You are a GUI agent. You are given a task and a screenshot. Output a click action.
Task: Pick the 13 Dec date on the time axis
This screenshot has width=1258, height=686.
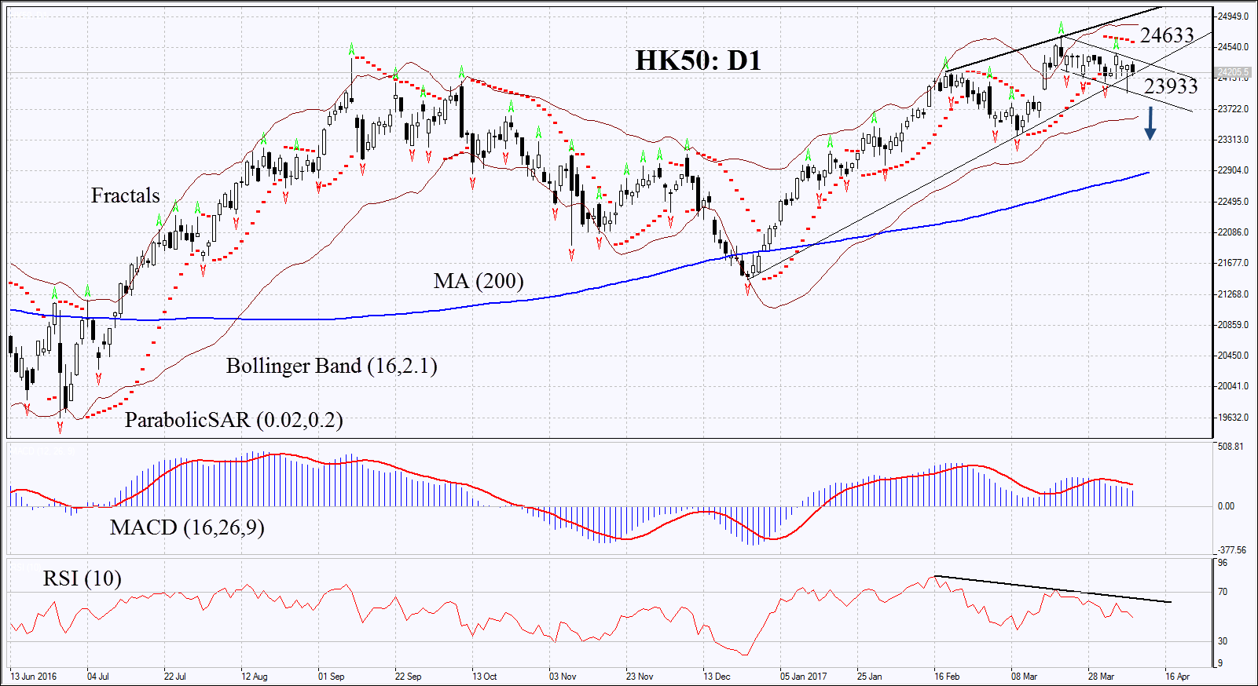717,677
